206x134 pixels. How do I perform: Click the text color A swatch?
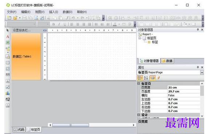coord(115,24)
